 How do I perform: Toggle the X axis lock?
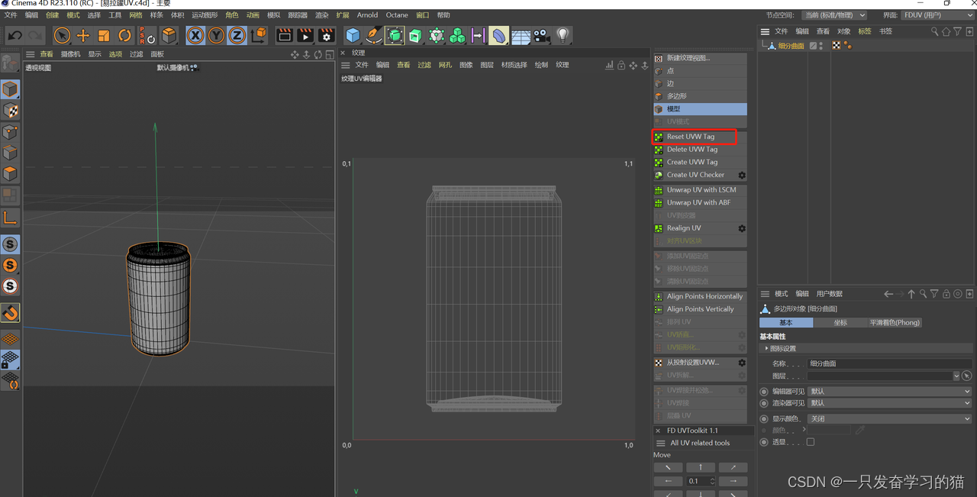195,35
